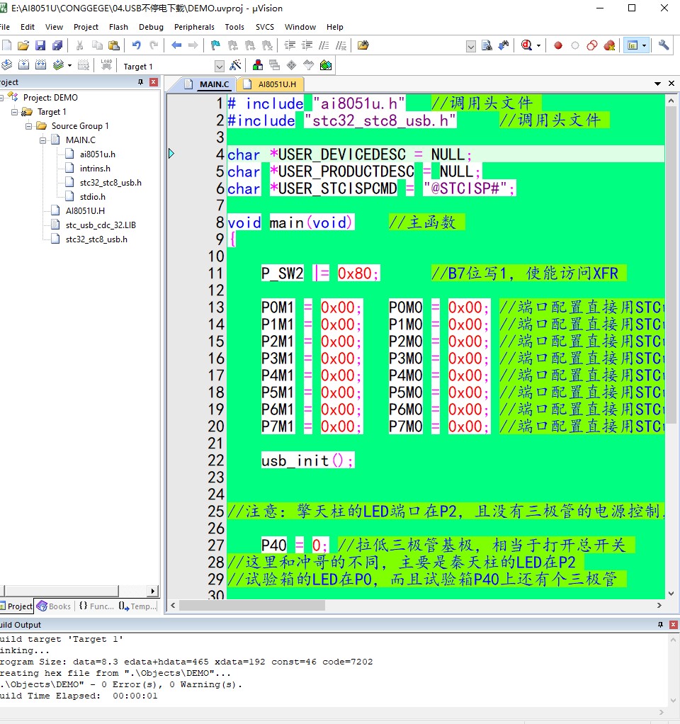Image resolution: width=680 pixels, height=724 pixels.
Task: Select intrins.h in the project tree
Action: pos(95,169)
